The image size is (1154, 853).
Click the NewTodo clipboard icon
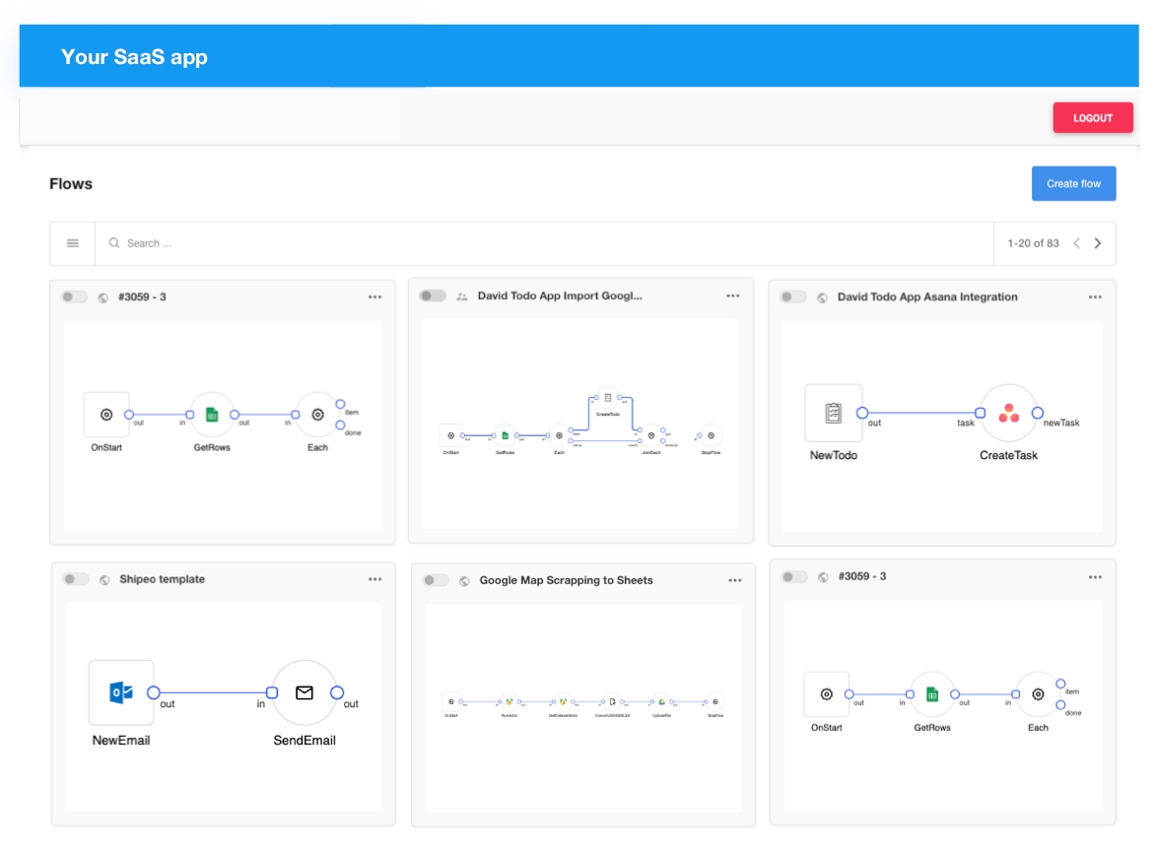(x=833, y=413)
